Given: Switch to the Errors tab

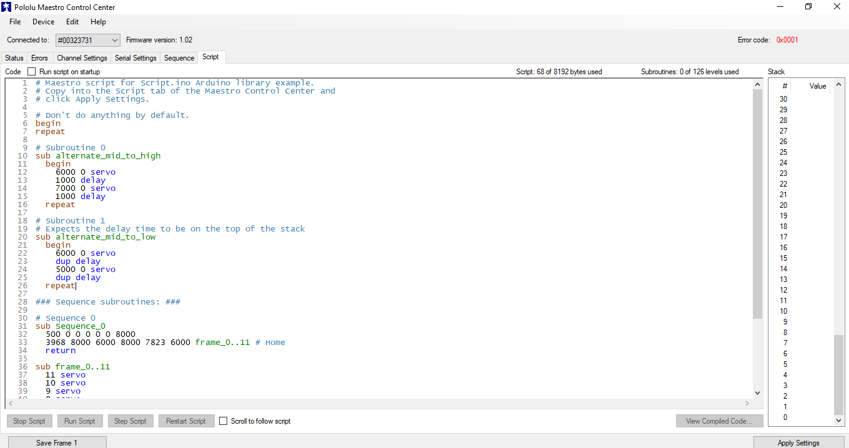Looking at the screenshot, I should point(39,57).
